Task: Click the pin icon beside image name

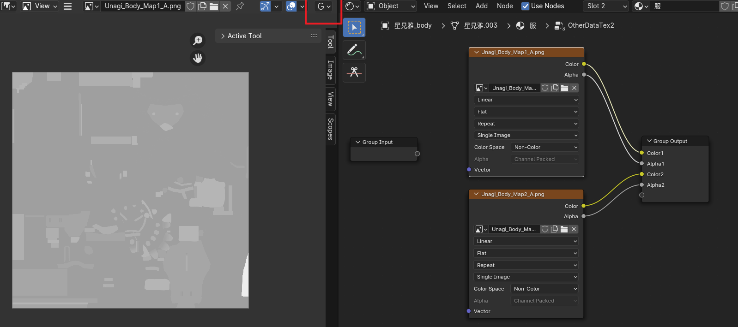Action: click(240, 6)
